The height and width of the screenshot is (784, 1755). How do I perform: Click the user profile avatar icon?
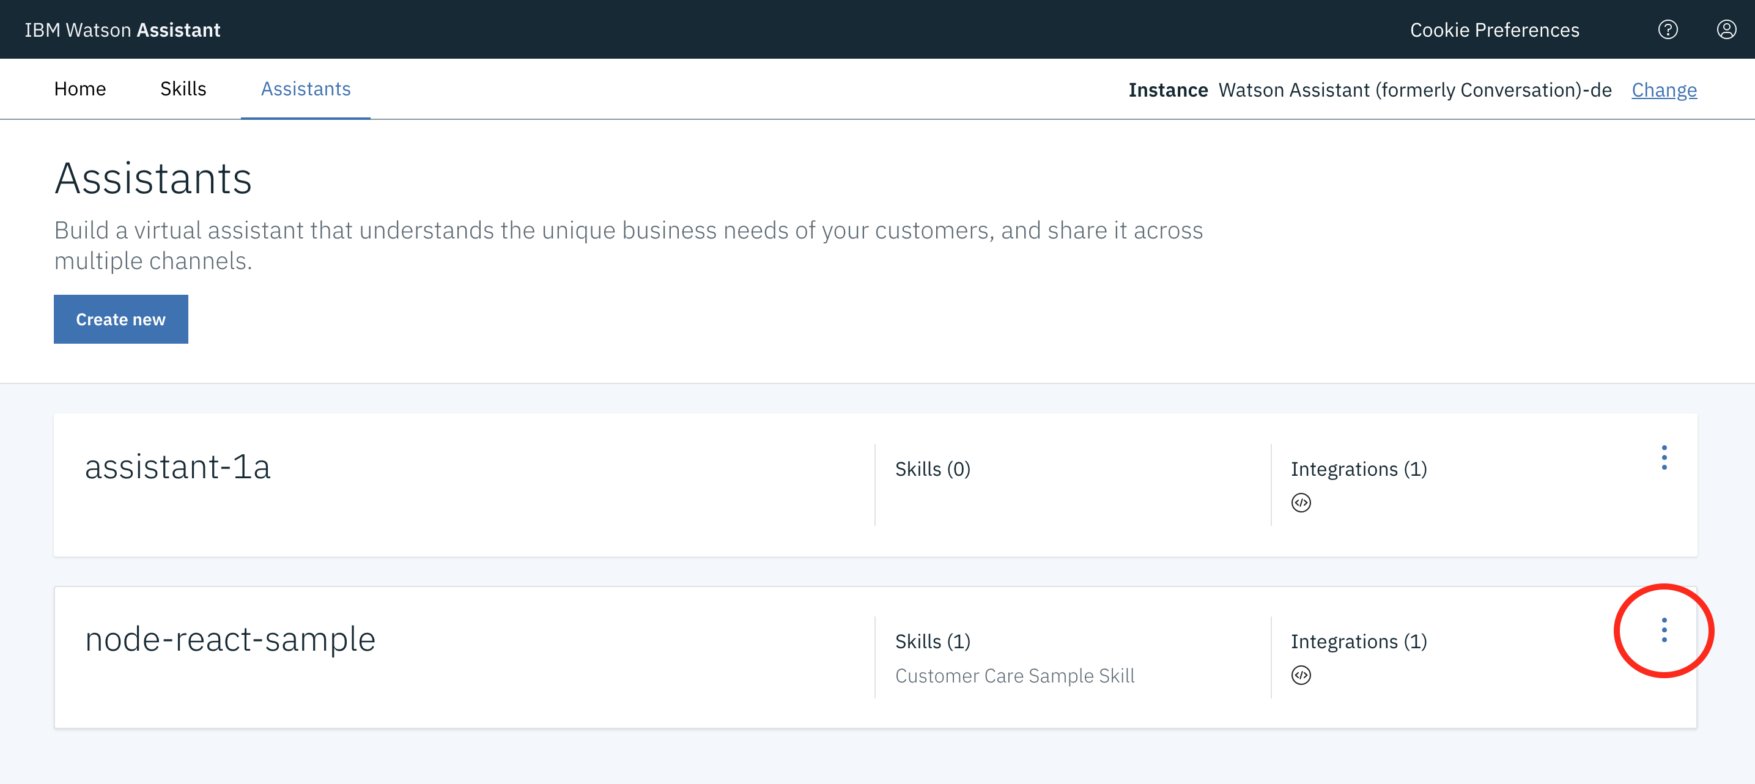(x=1726, y=29)
